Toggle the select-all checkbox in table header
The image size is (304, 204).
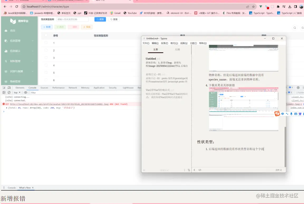46,35
